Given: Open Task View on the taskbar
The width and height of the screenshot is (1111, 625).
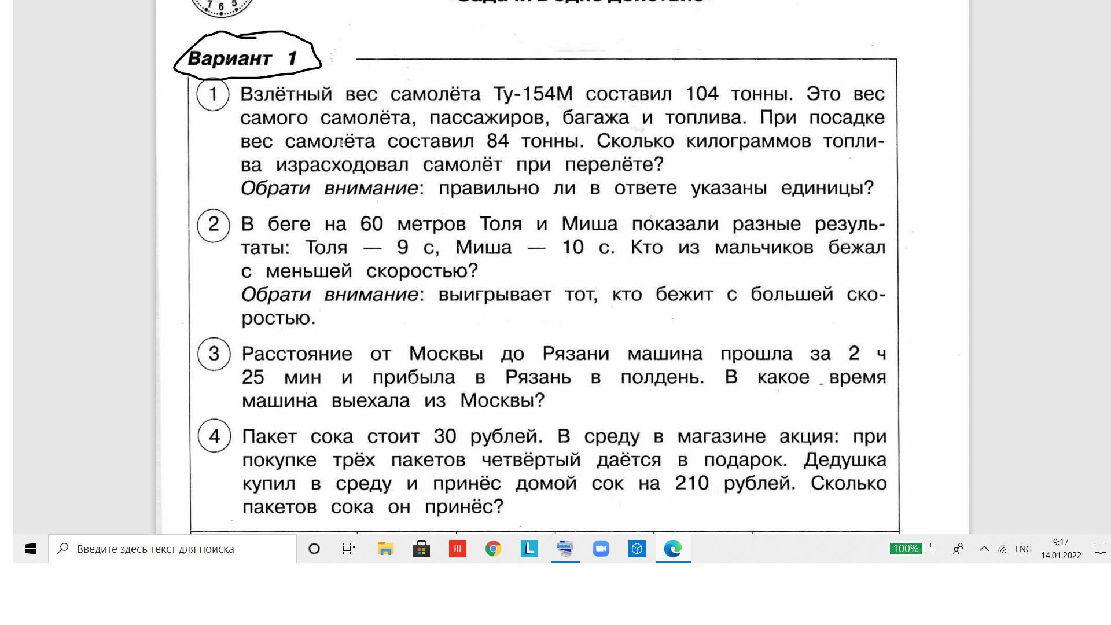Looking at the screenshot, I should pos(349,549).
